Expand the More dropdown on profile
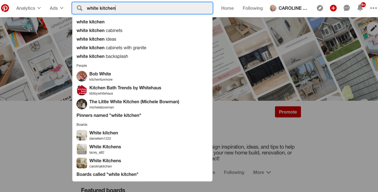Screen dimensions: 378x192 [262, 173]
